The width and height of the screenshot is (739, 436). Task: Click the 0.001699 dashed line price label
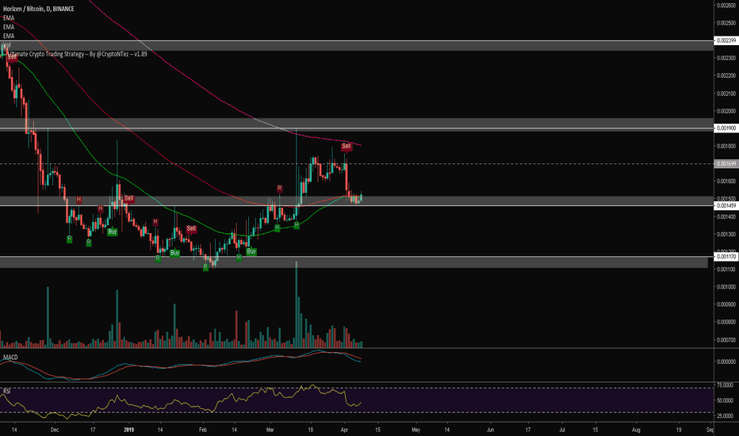(x=726, y=164)
